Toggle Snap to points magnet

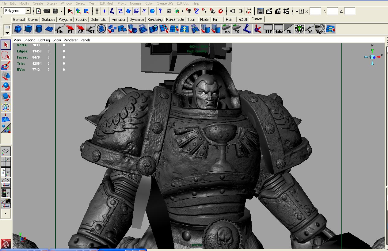point(205,11)
